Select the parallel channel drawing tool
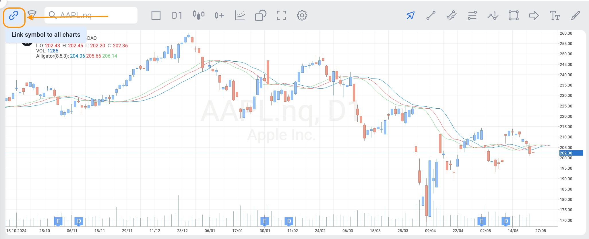The image size is (589, 239). (452, 15)
